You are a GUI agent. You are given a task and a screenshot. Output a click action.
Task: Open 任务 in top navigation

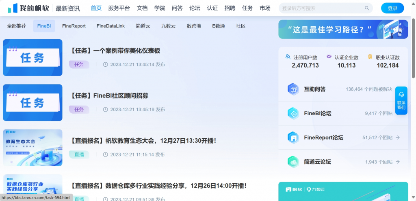[x=247, y=8]
